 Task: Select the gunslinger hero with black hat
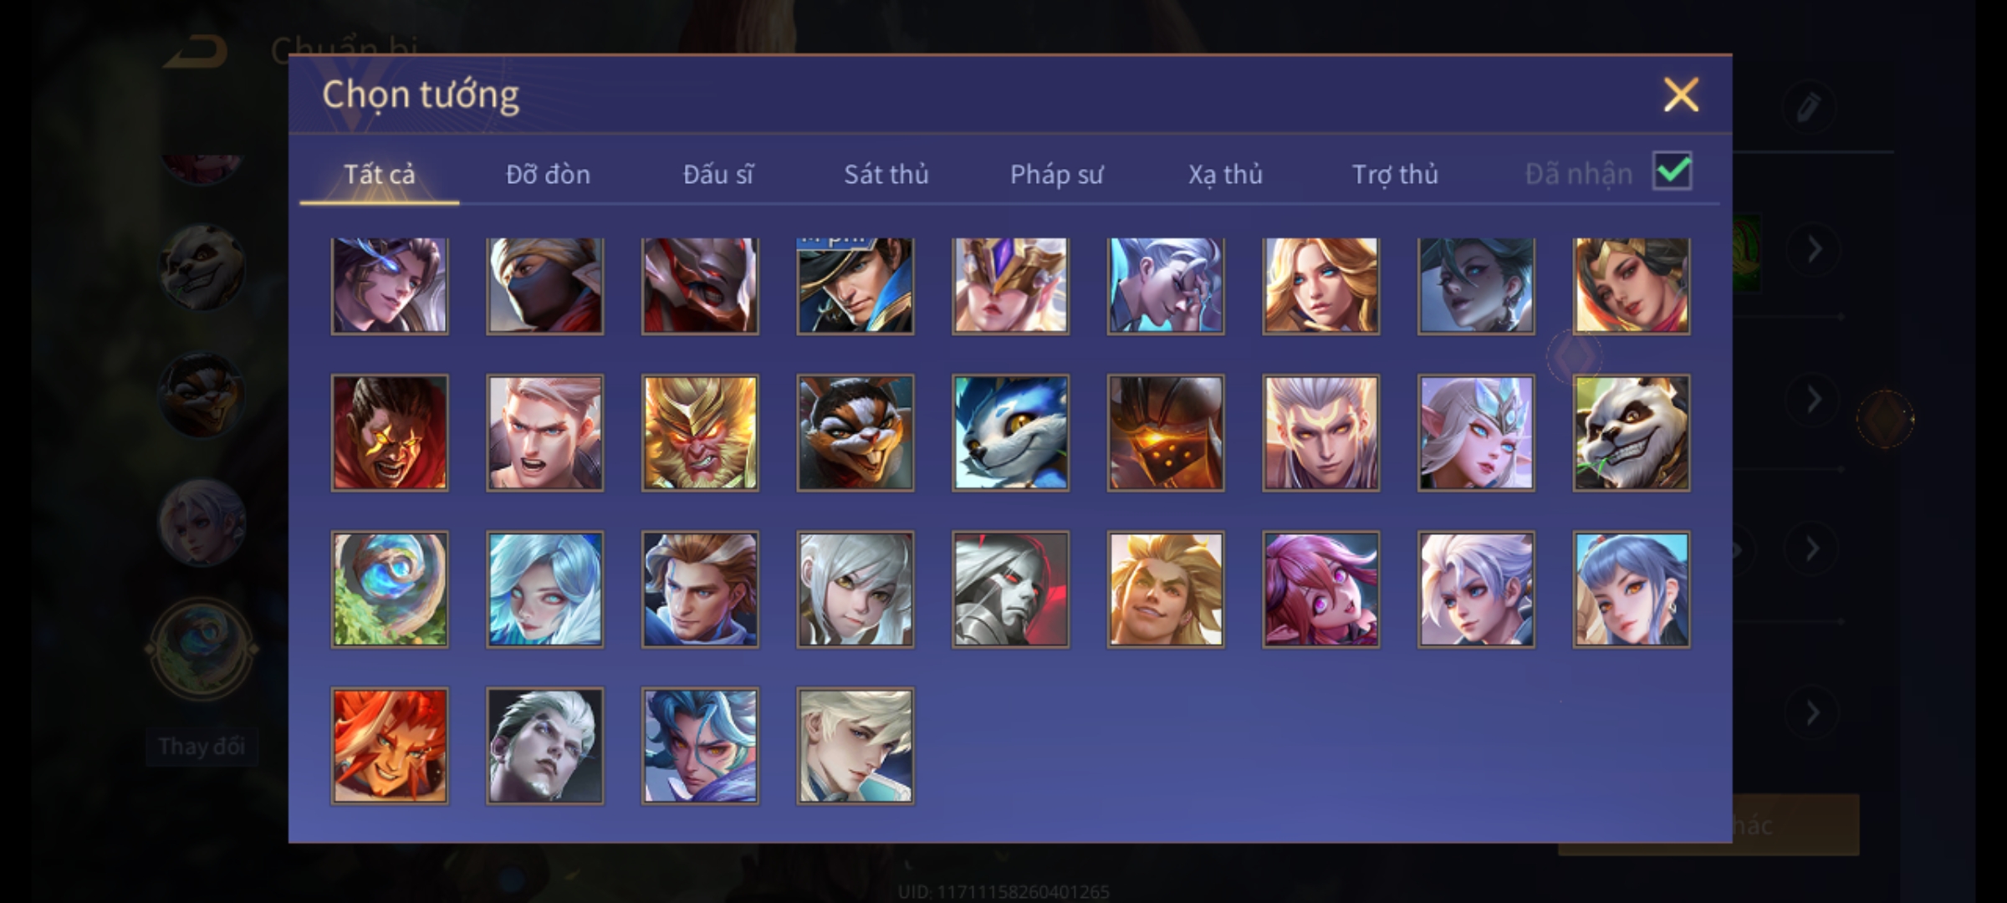tap(855, 286)
